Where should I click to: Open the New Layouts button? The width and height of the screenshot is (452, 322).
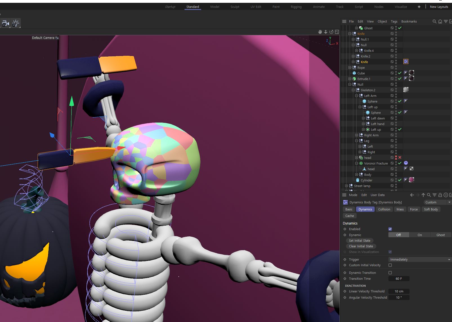coord(439,7)
